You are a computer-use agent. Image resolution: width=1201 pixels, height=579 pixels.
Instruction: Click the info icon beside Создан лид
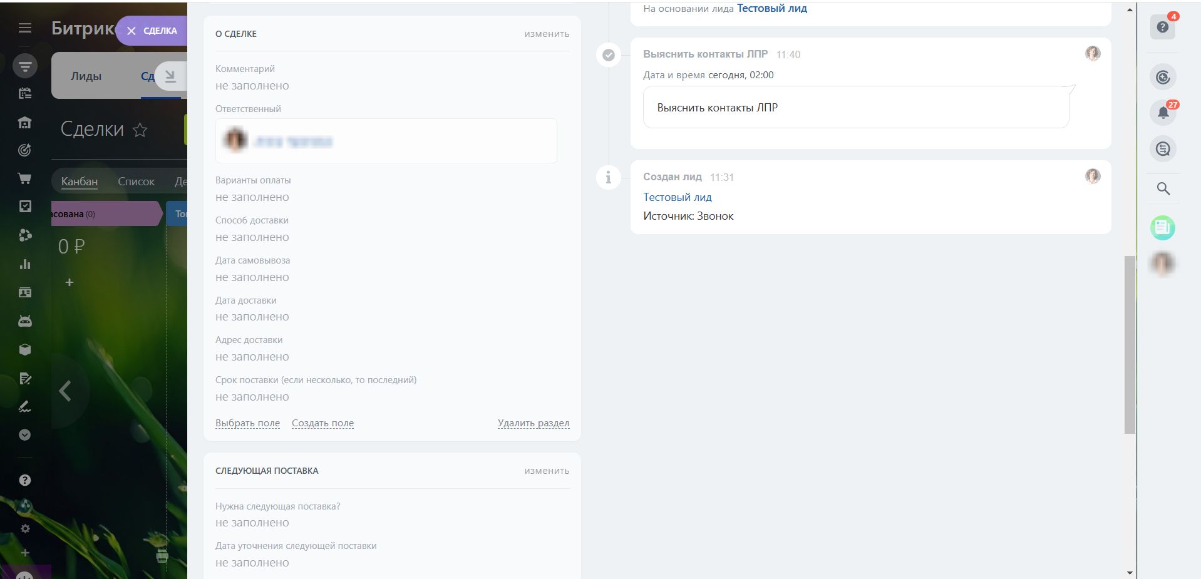click(608, 178)
